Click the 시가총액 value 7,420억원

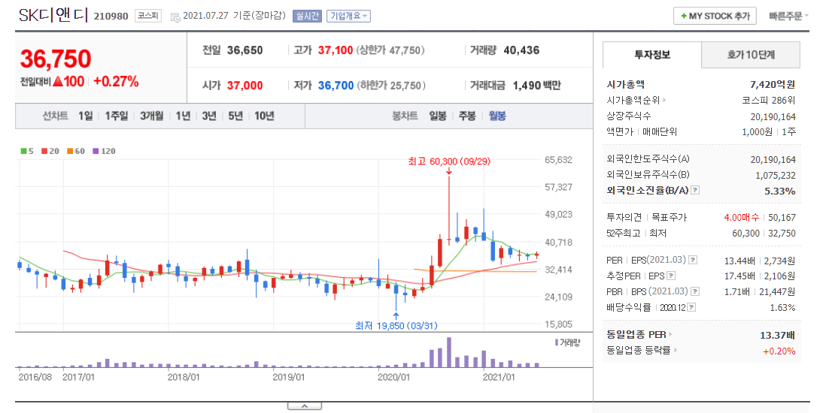773,84
